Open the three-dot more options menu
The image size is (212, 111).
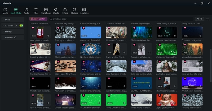coord(207,19)
